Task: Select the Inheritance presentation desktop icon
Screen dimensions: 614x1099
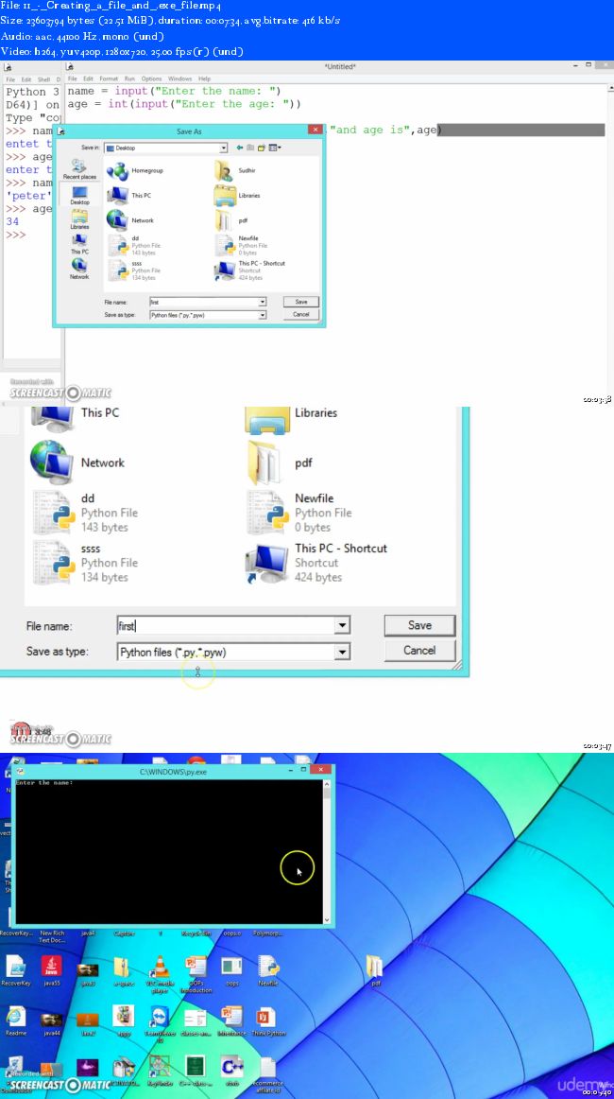Action: coord(231,1021)
